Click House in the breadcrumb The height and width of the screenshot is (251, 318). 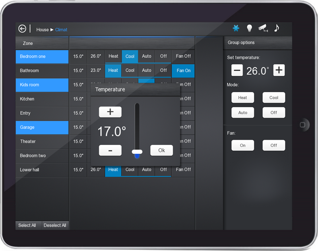coord(42,29)
